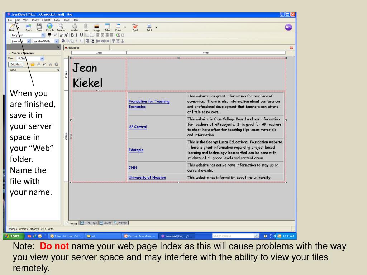
Task: Open the Table menu
Action: [57, 20]
